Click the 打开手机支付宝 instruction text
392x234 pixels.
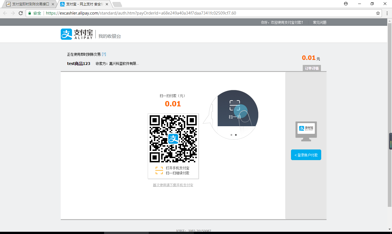177,168
